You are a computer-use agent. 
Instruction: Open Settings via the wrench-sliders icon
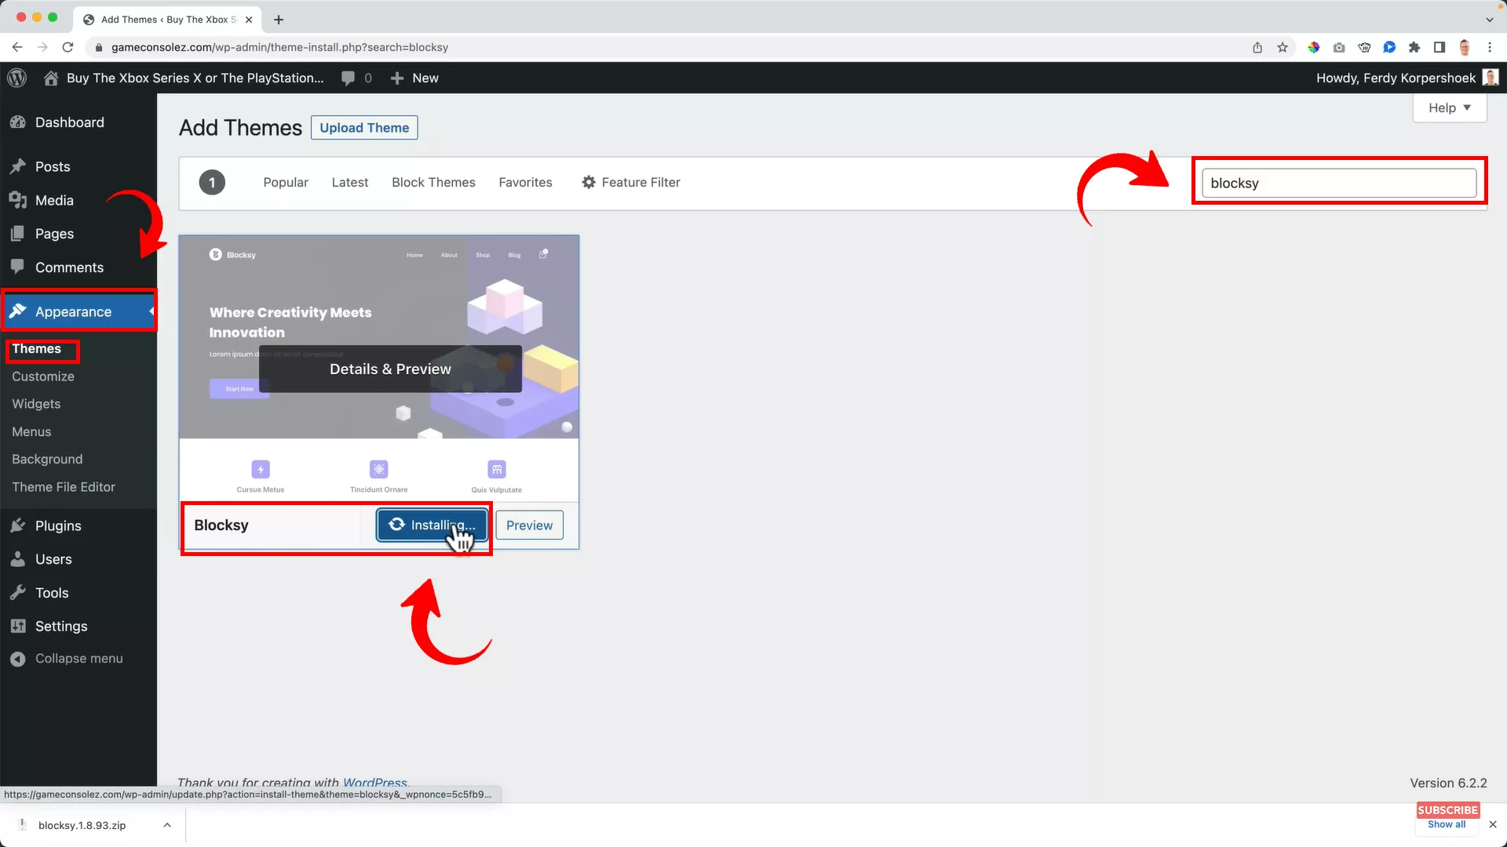(18, 626)
